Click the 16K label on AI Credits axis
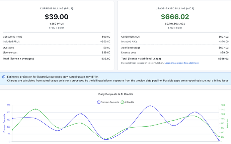The width and height of the screenshot is (231, 144). [223, 105]
